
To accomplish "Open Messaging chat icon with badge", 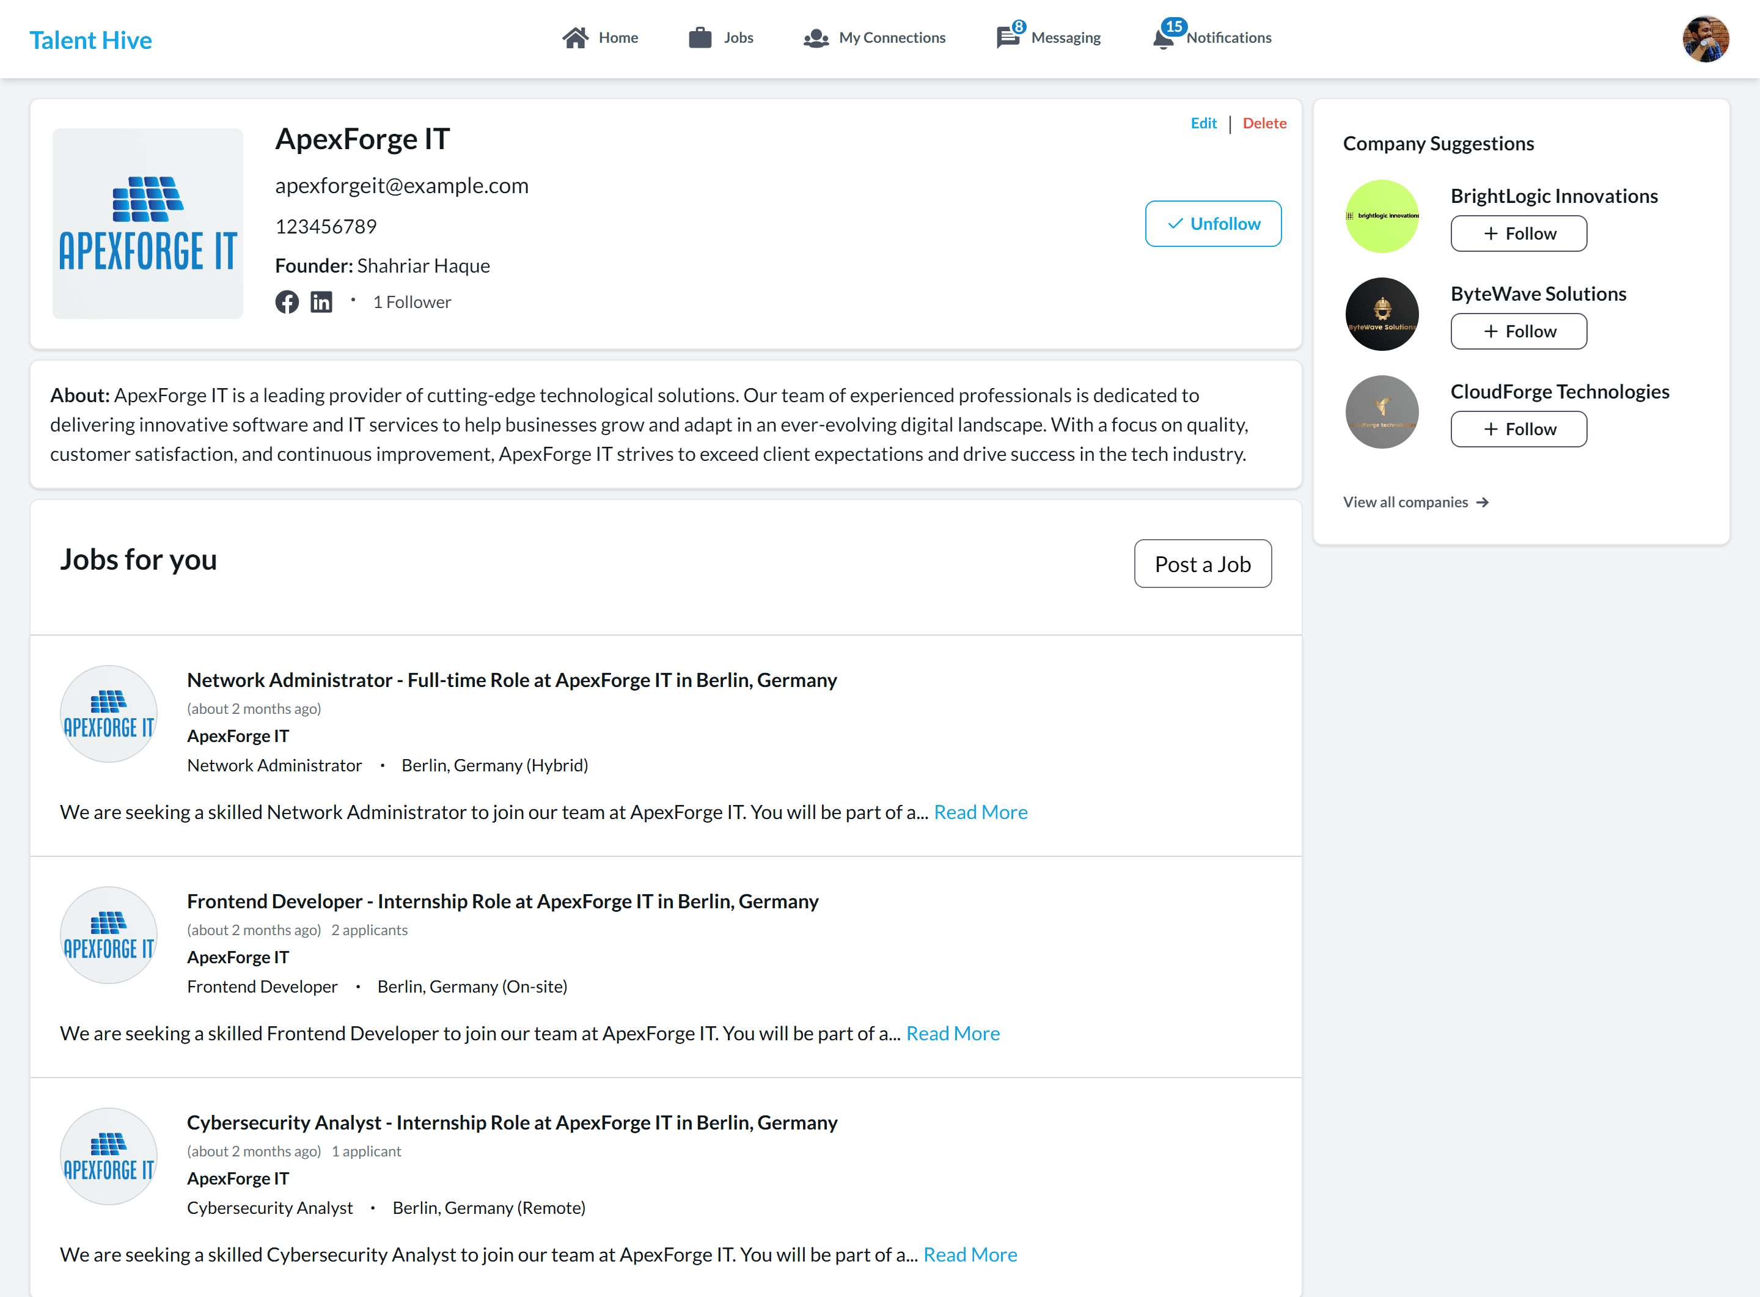I will tap(1009, 36).
